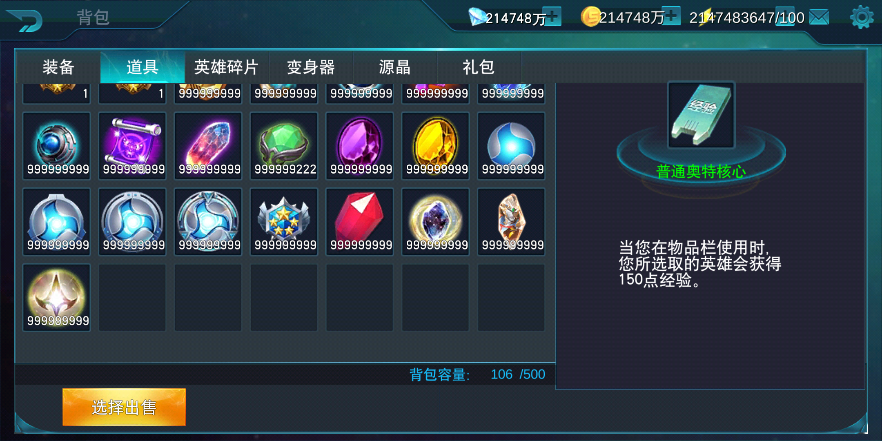The width and height of the screenshot is (882, 441).
Task: Open the mail envelope icon
Action: pos(819,18)
